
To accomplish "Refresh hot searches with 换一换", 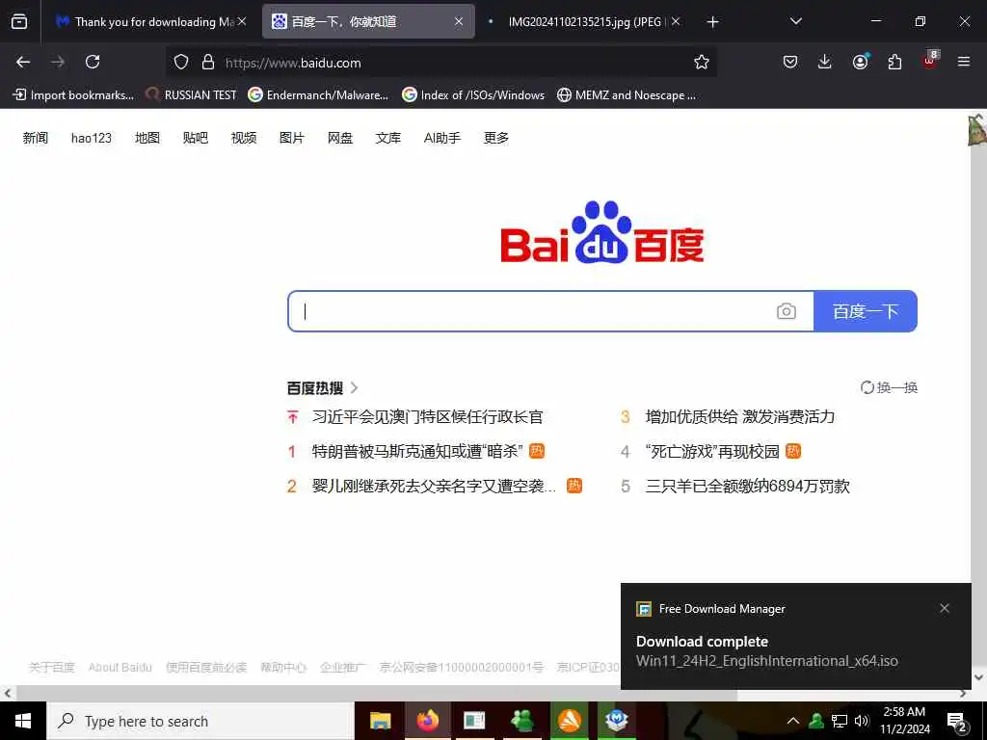I will pyautogui.click(x=889, y=387).
